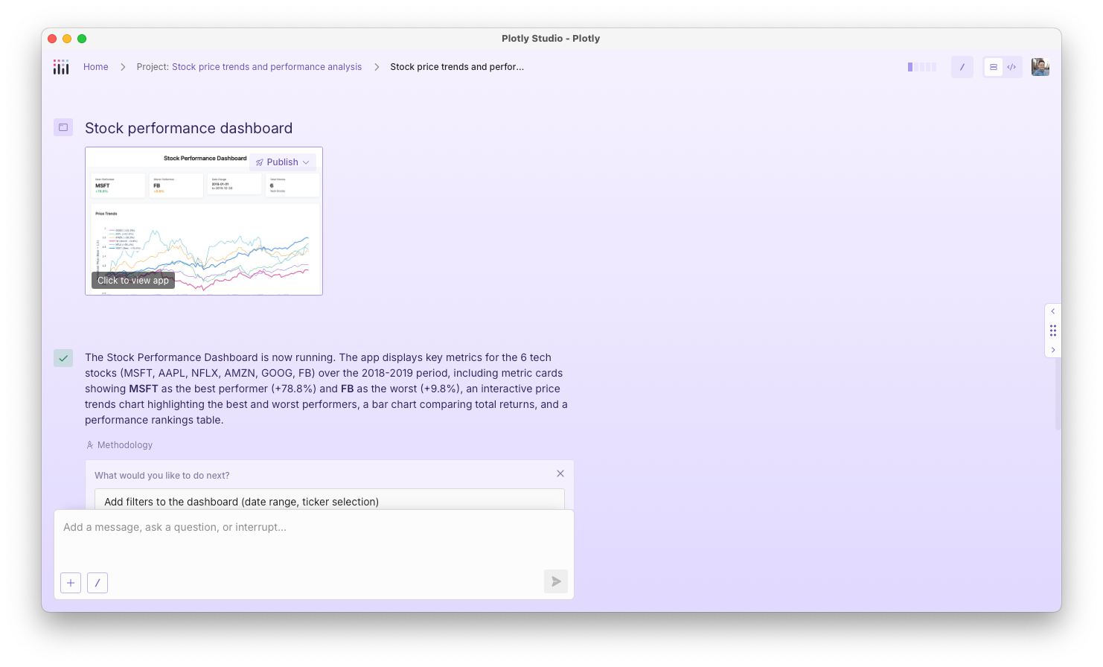Screen dimensions: 1103x667
Task: Click the green checkmark status icon
Action: 63,358
